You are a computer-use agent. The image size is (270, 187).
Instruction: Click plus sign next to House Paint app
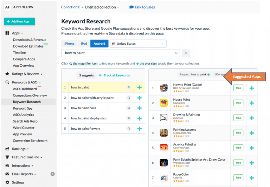251,103
